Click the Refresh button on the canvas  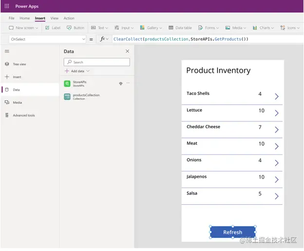point(233,232)
